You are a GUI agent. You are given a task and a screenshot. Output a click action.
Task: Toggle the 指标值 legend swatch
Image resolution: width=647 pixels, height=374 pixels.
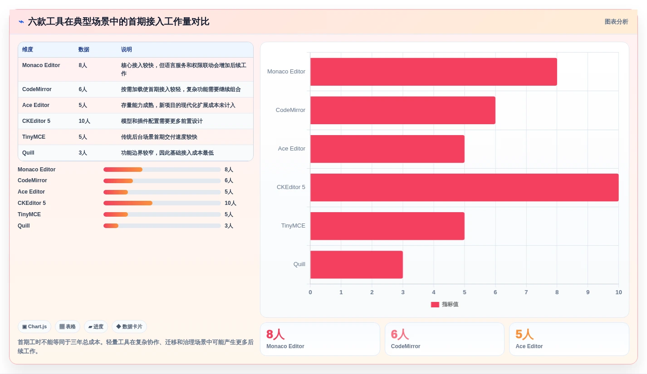coord(435,305)
